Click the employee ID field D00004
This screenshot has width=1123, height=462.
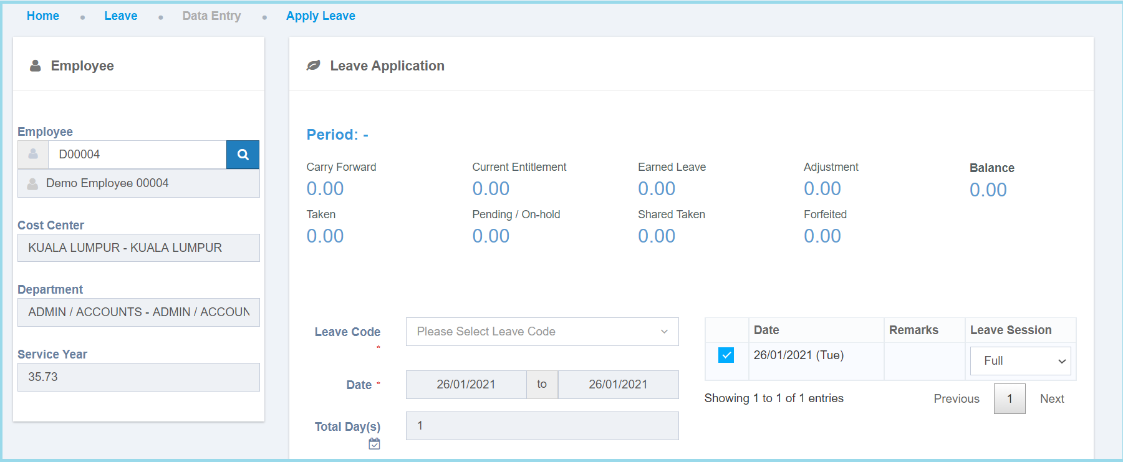click(137, 155)
